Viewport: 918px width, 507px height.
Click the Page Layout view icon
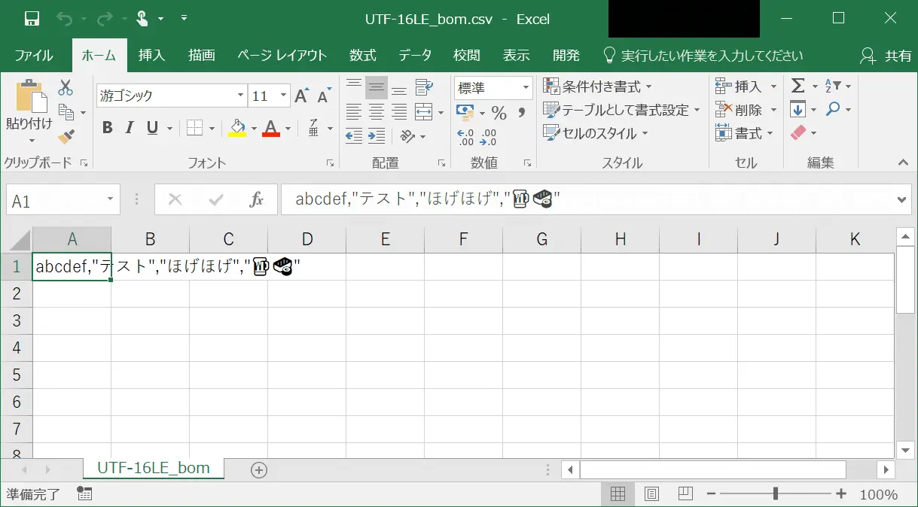[x=651, y=494]
